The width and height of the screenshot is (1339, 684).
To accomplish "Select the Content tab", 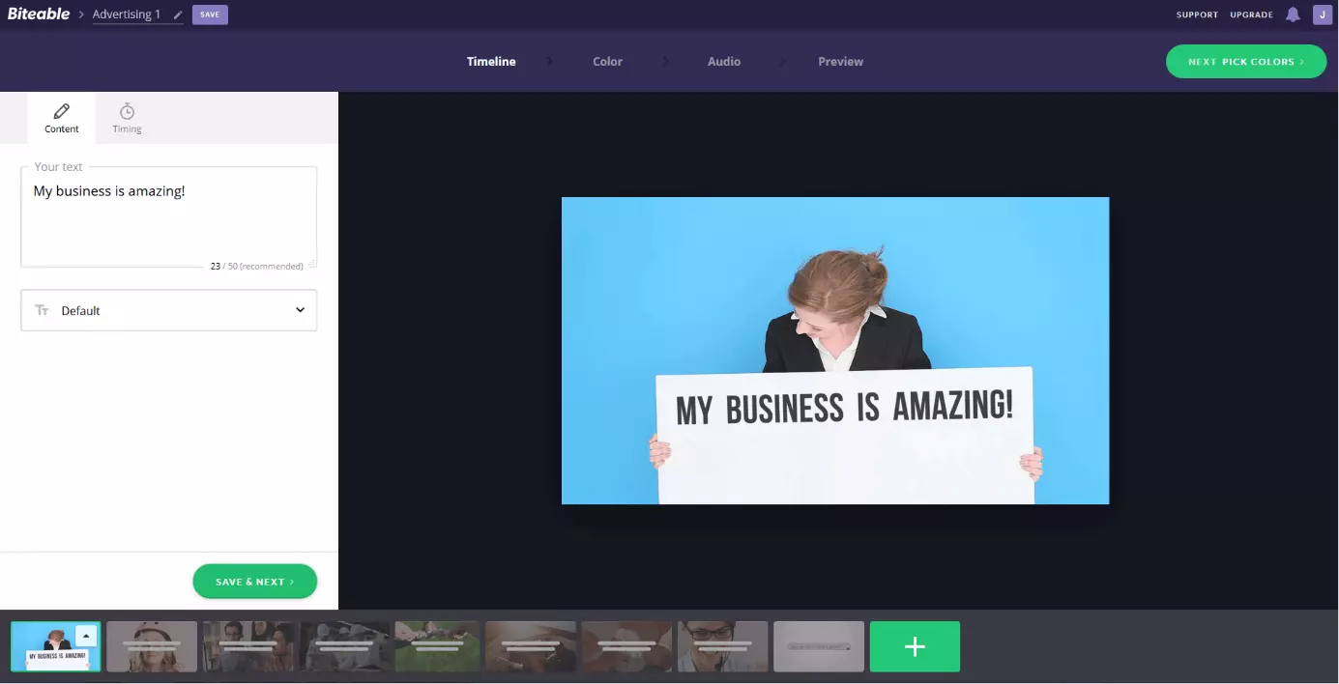I will pyautogui.click(x=62, y=118).
